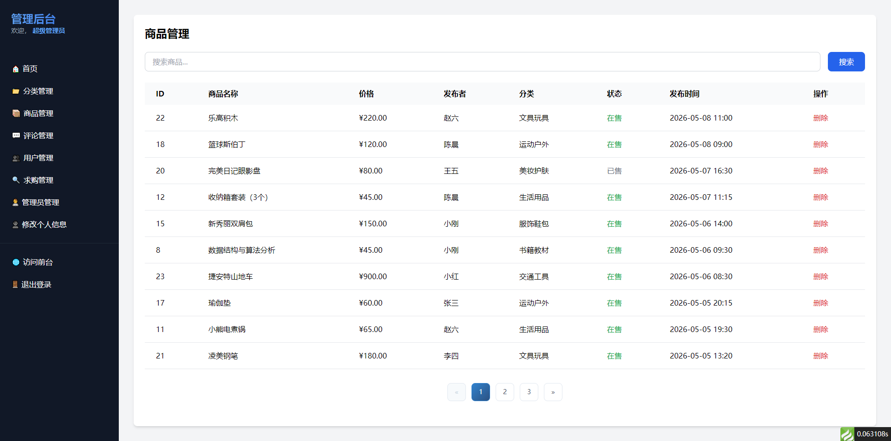Click the door icon for 退出登录
The height and width of the screenshot is (441, 891).
(15, 285)
